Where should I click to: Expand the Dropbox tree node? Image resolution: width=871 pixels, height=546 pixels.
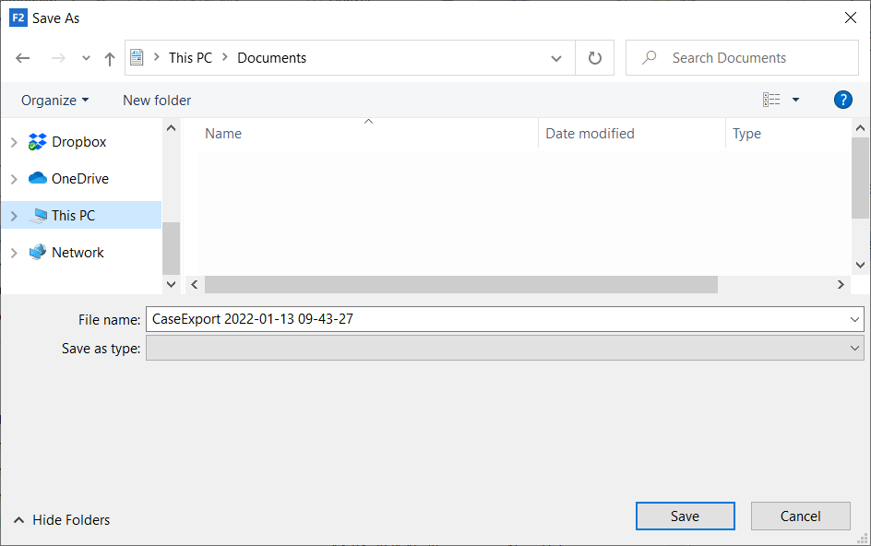[x=14, y=142]
